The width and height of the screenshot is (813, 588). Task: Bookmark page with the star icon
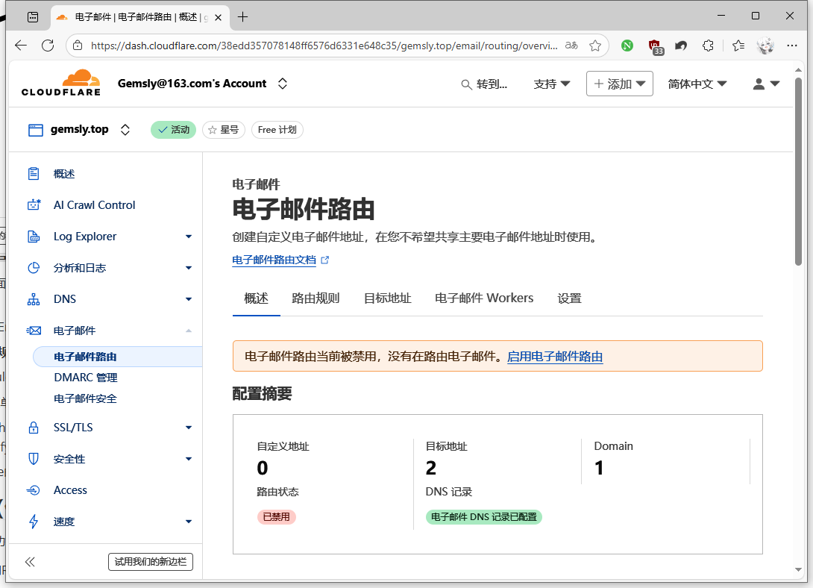[x=595, y=46]
